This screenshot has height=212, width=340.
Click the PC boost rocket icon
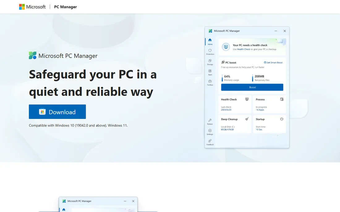coord(223,62)
